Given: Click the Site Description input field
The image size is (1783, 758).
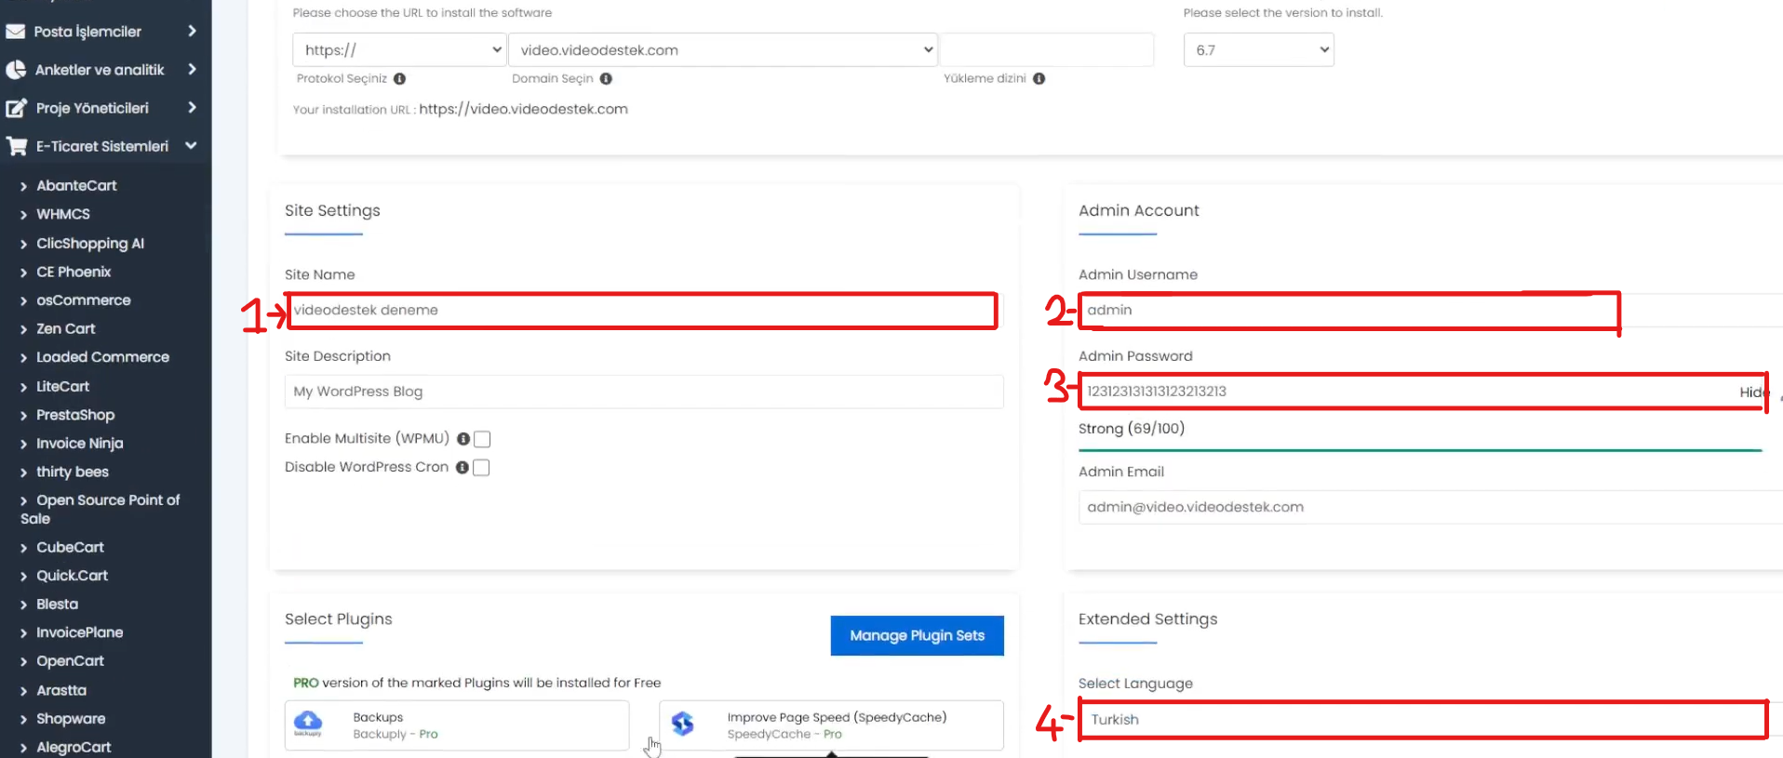Looking at the screenshot, I should point(643,392).
